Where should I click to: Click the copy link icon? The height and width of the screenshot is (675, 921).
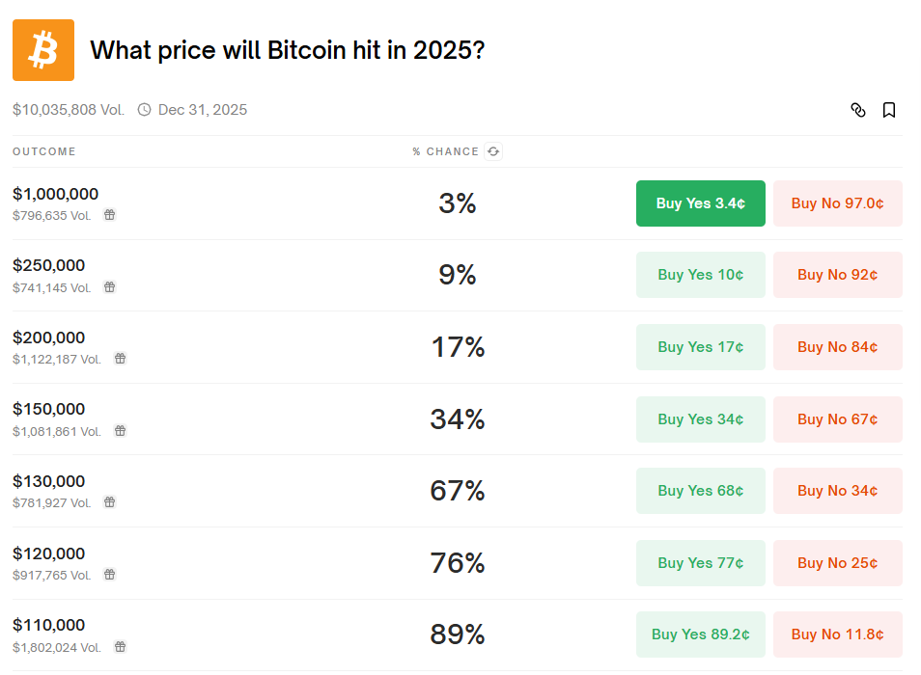(857, 110)
